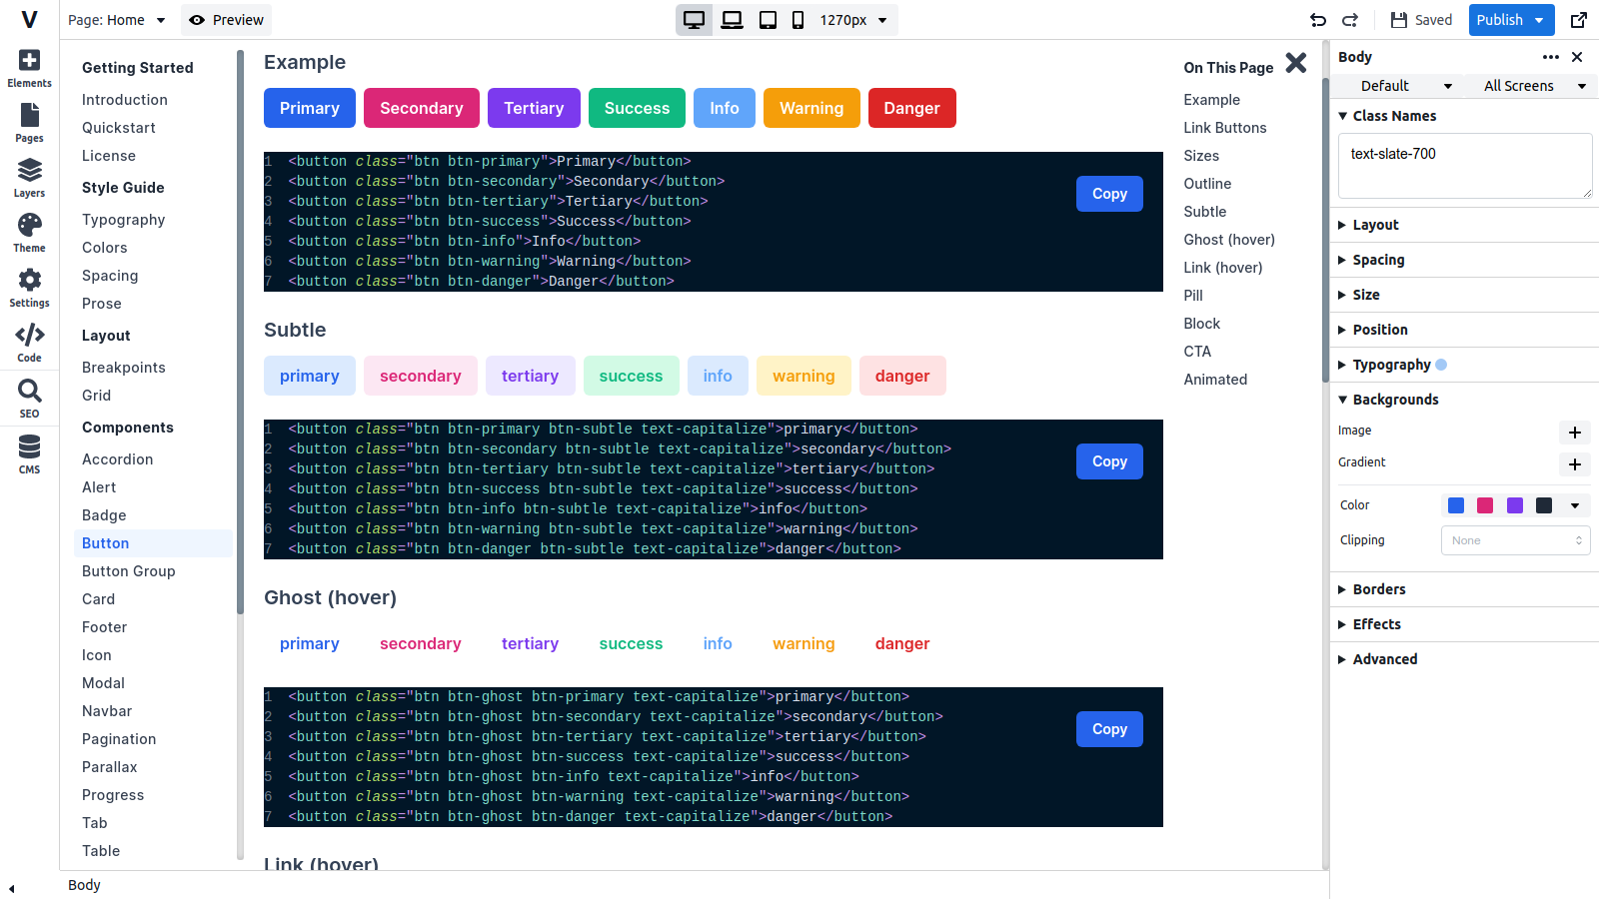Collapse the Class Names section
1599x899 pixels.
tap(1387, 116)
